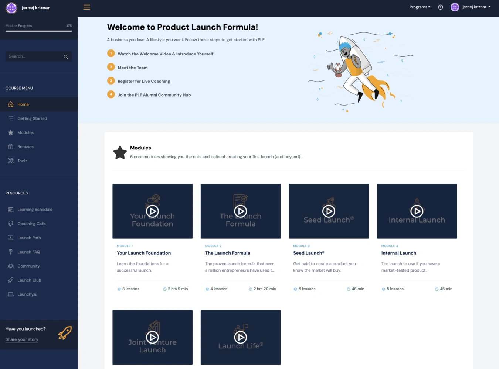
Task: Click the clock icon beside 45 min
Action: pos(437,289)
